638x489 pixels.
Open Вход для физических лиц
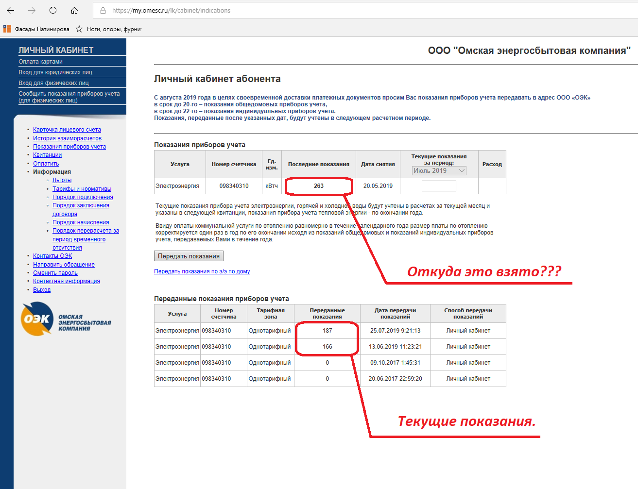(54, 83)
